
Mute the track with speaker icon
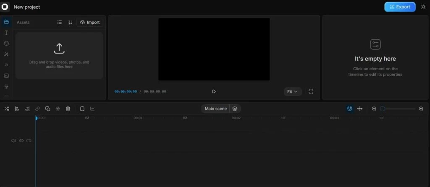tap(13, 141)
